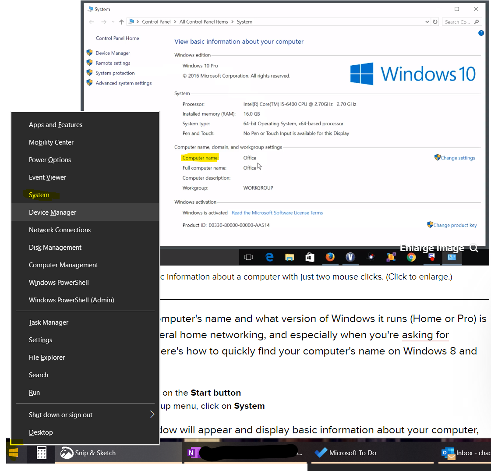Open Network Connections from the menu
The width and height of the screenshot is (491, 471).
click(x=85, y=230)
